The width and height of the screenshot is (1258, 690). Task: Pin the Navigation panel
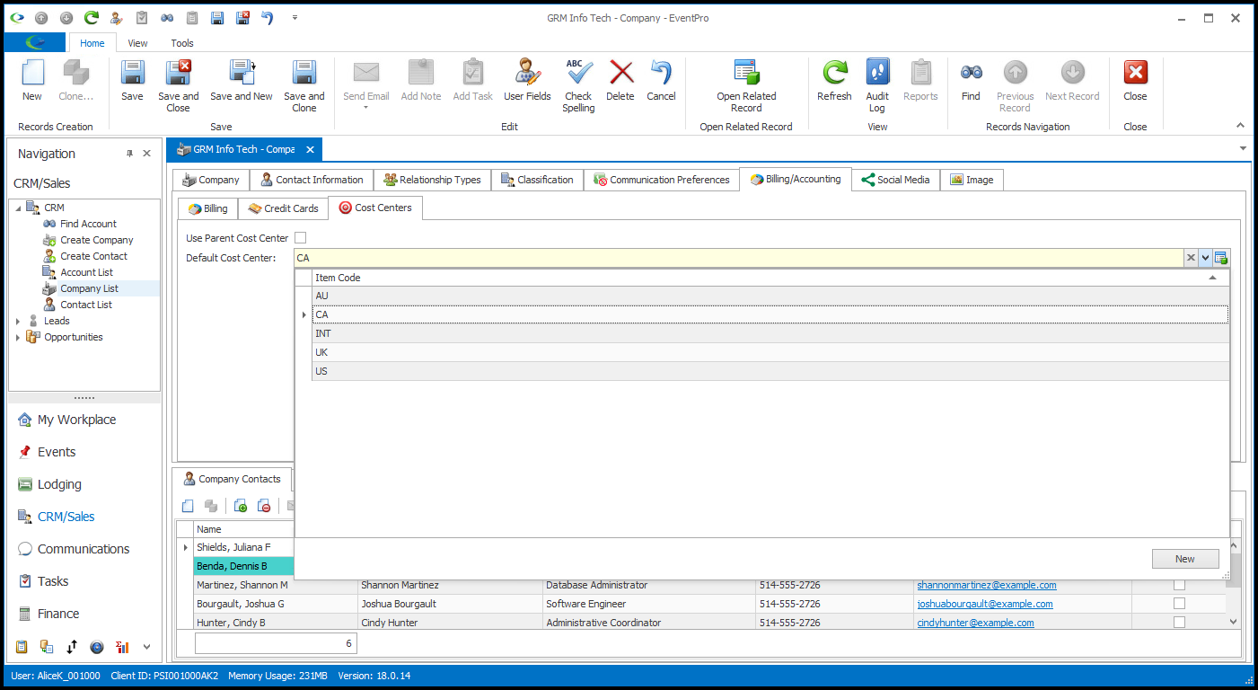coord(129,154)
